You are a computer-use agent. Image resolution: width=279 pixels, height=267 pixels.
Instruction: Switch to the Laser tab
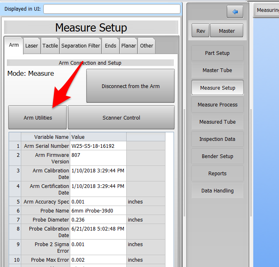pyautogui.click(x=31, y=46)
